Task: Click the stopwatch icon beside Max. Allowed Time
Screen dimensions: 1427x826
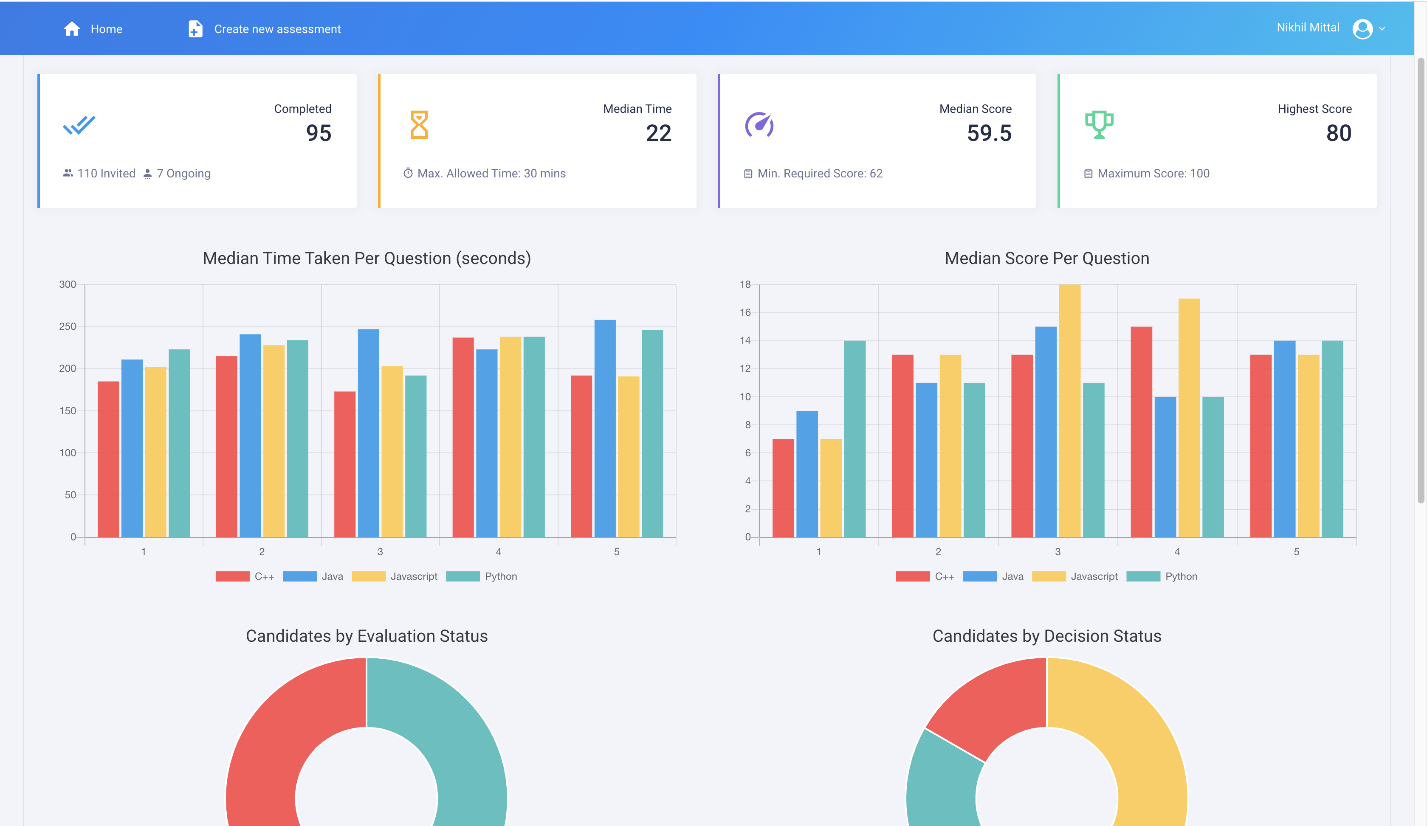Action: [408, 174]
